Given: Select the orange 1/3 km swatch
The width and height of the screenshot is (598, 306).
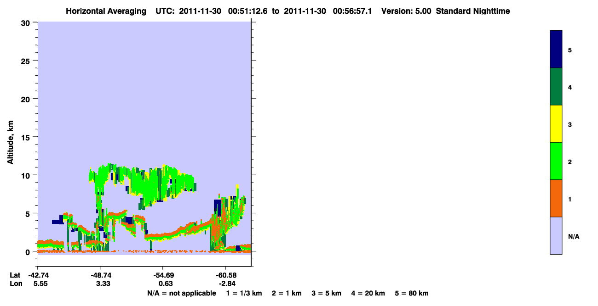Looking at the screenshot, I should point(556,198).
